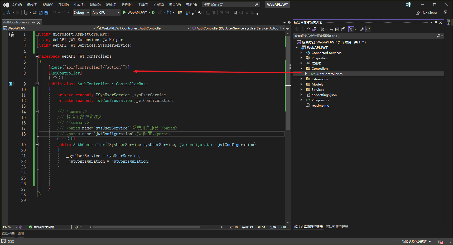Collapse the AuthController class outline region
This screenshot has height=245, width=453.
click(x=37, y=84)
